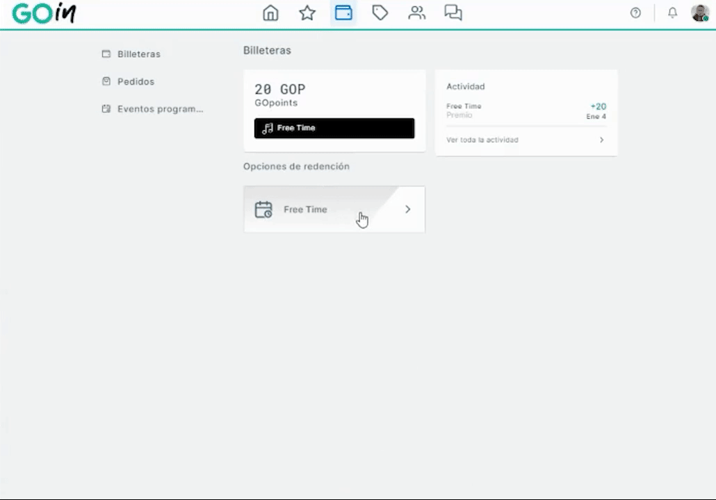Screen dimensions: 716x500
Task: Select Pedidos in the sidebar
Action: click(136, 81)
